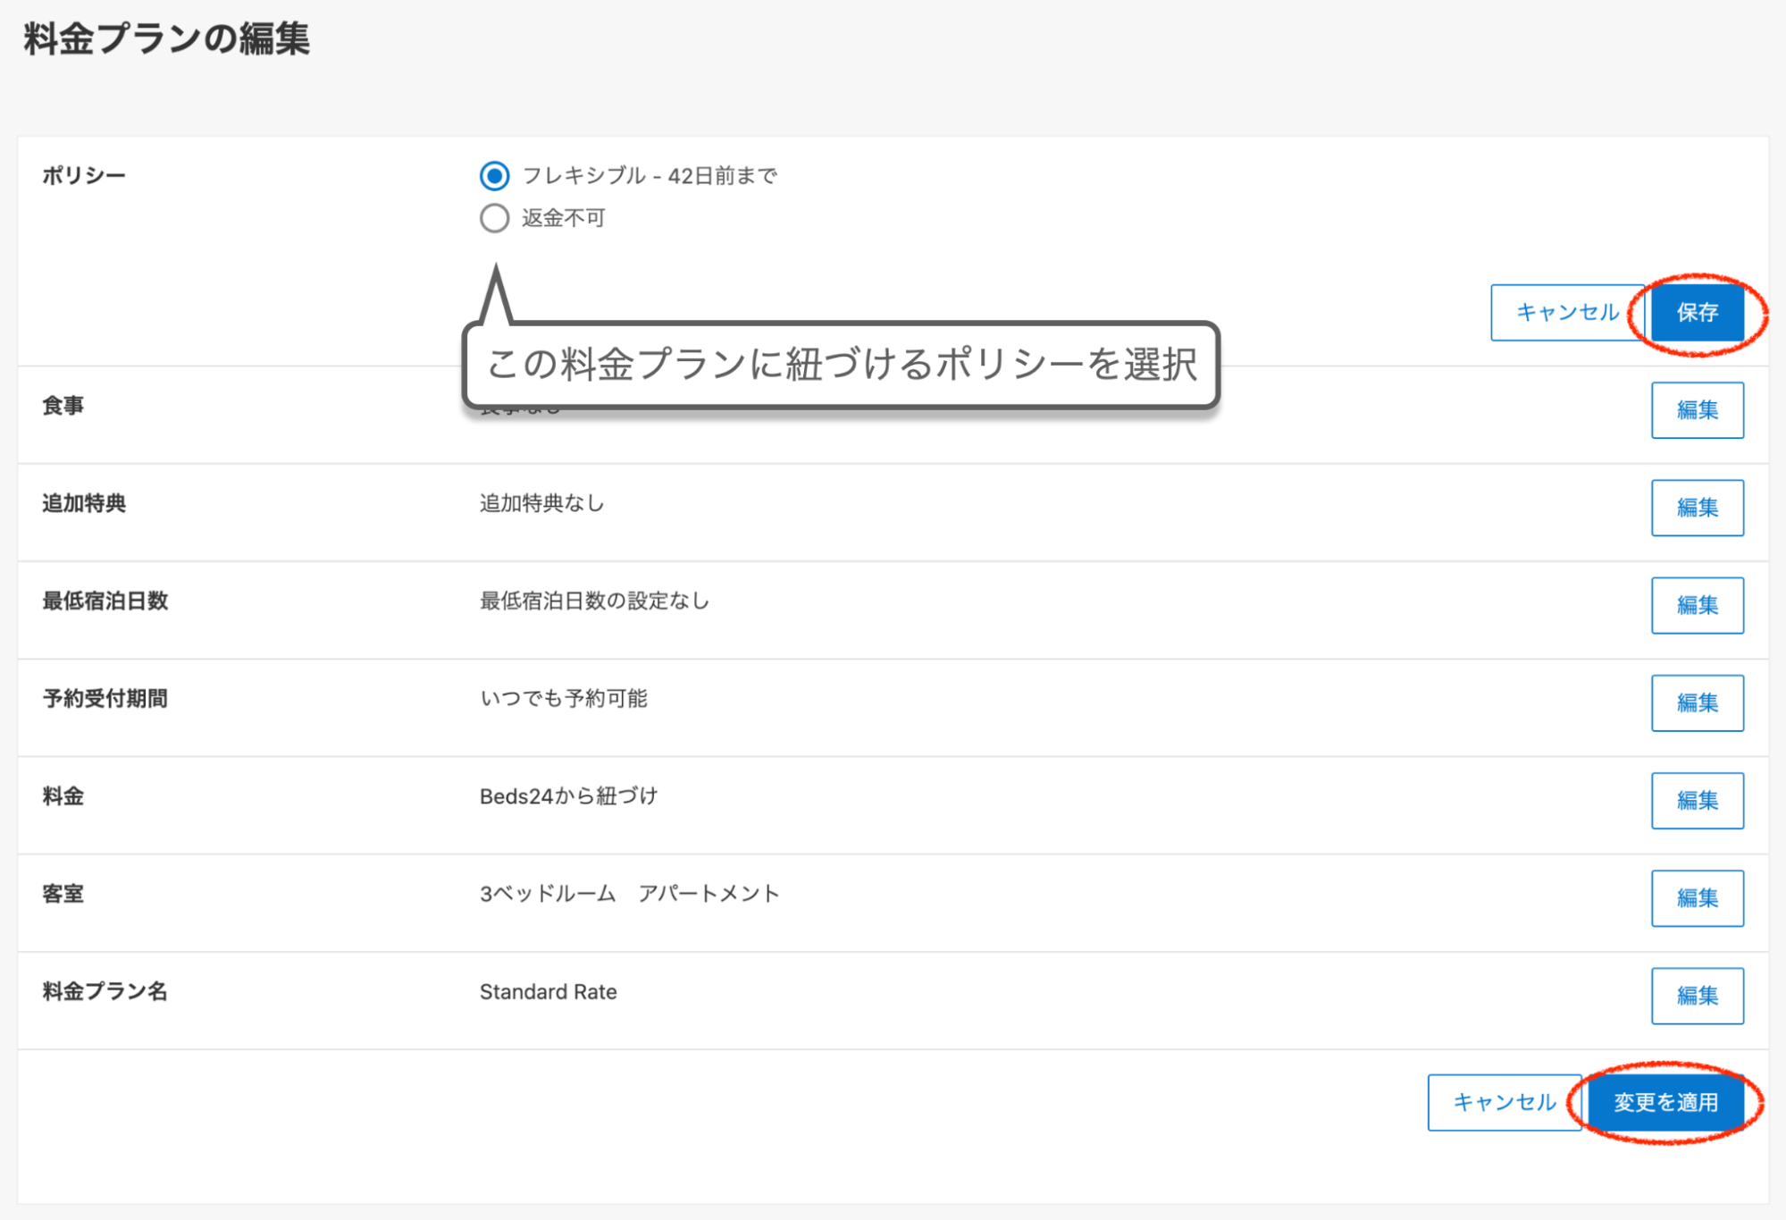Click the 料金プランの編集 page heading
This screenshot has height=1220, width=1786.
(166, 39)
